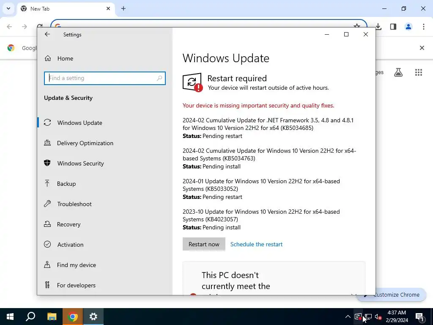Viewport: 433px width, 325px height.
Task: Click the Troubleshoot wrench icon
Action: [47, 204]
